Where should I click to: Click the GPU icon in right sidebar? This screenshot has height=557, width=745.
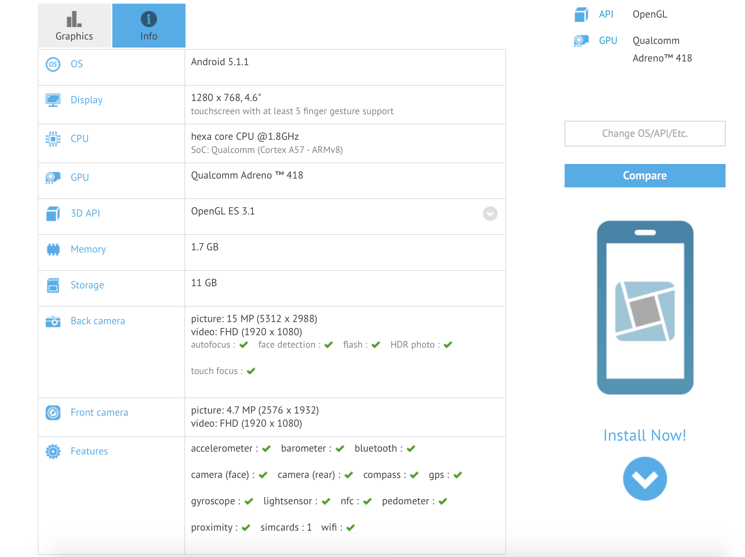coord(581,41)
